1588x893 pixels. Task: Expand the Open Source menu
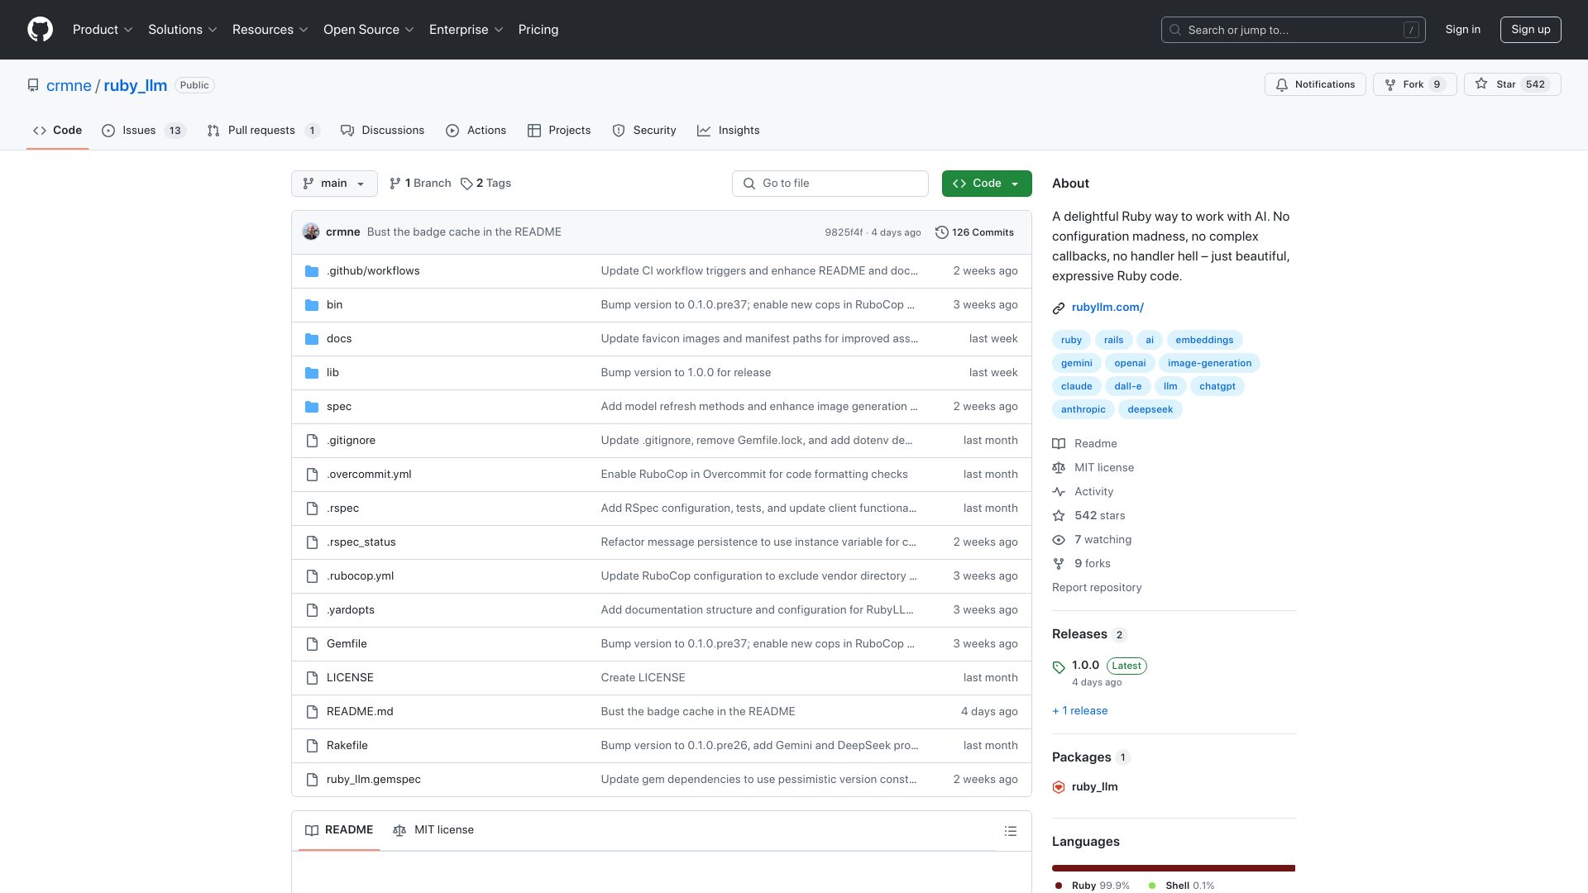coord(369,30)
